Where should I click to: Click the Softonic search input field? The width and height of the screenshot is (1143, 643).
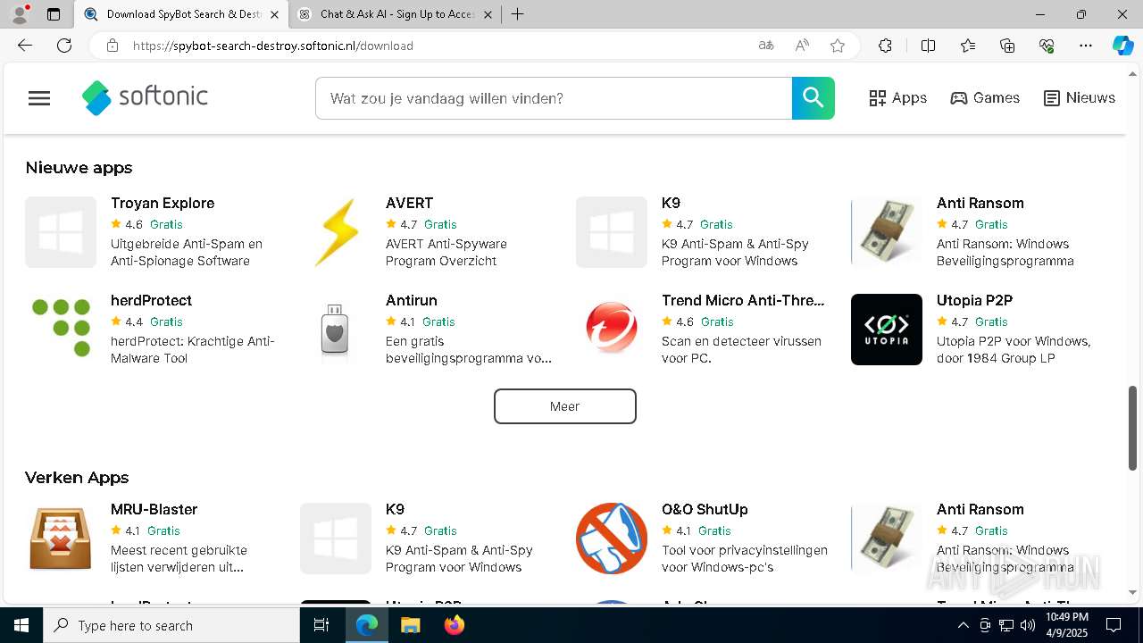pyautogui.click(x=554, y=98)
